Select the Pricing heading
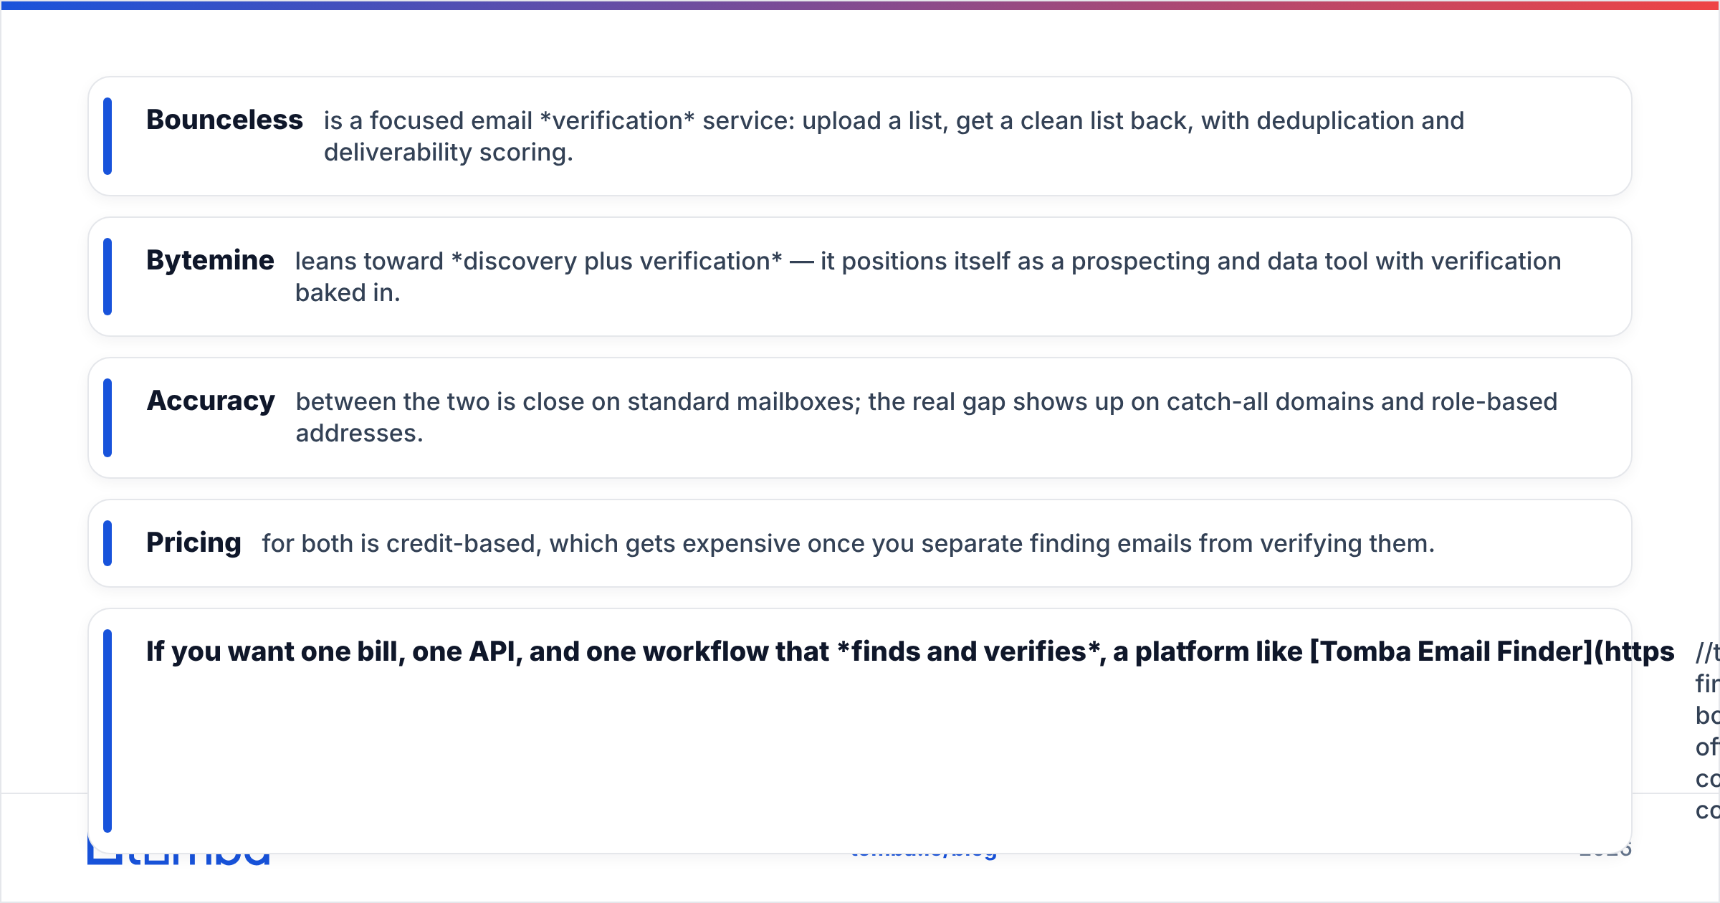The height and width of the screenshot is (903, 1720). (193, 543)
